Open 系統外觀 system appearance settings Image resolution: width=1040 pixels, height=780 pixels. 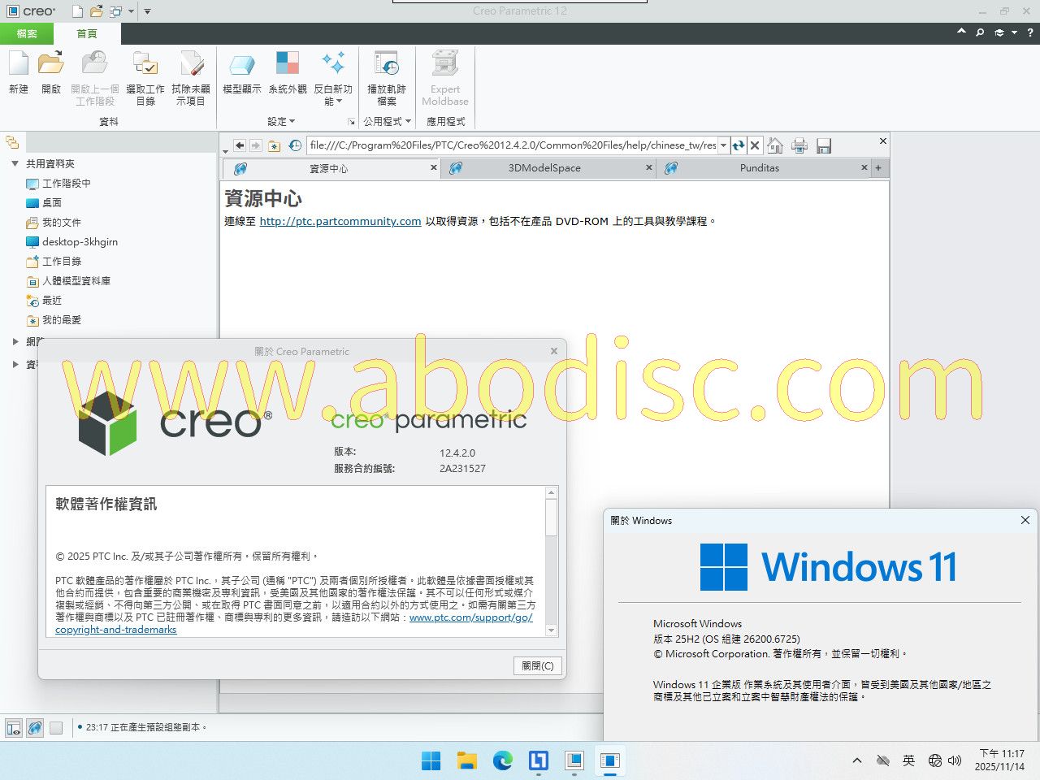tap(288, 71)
